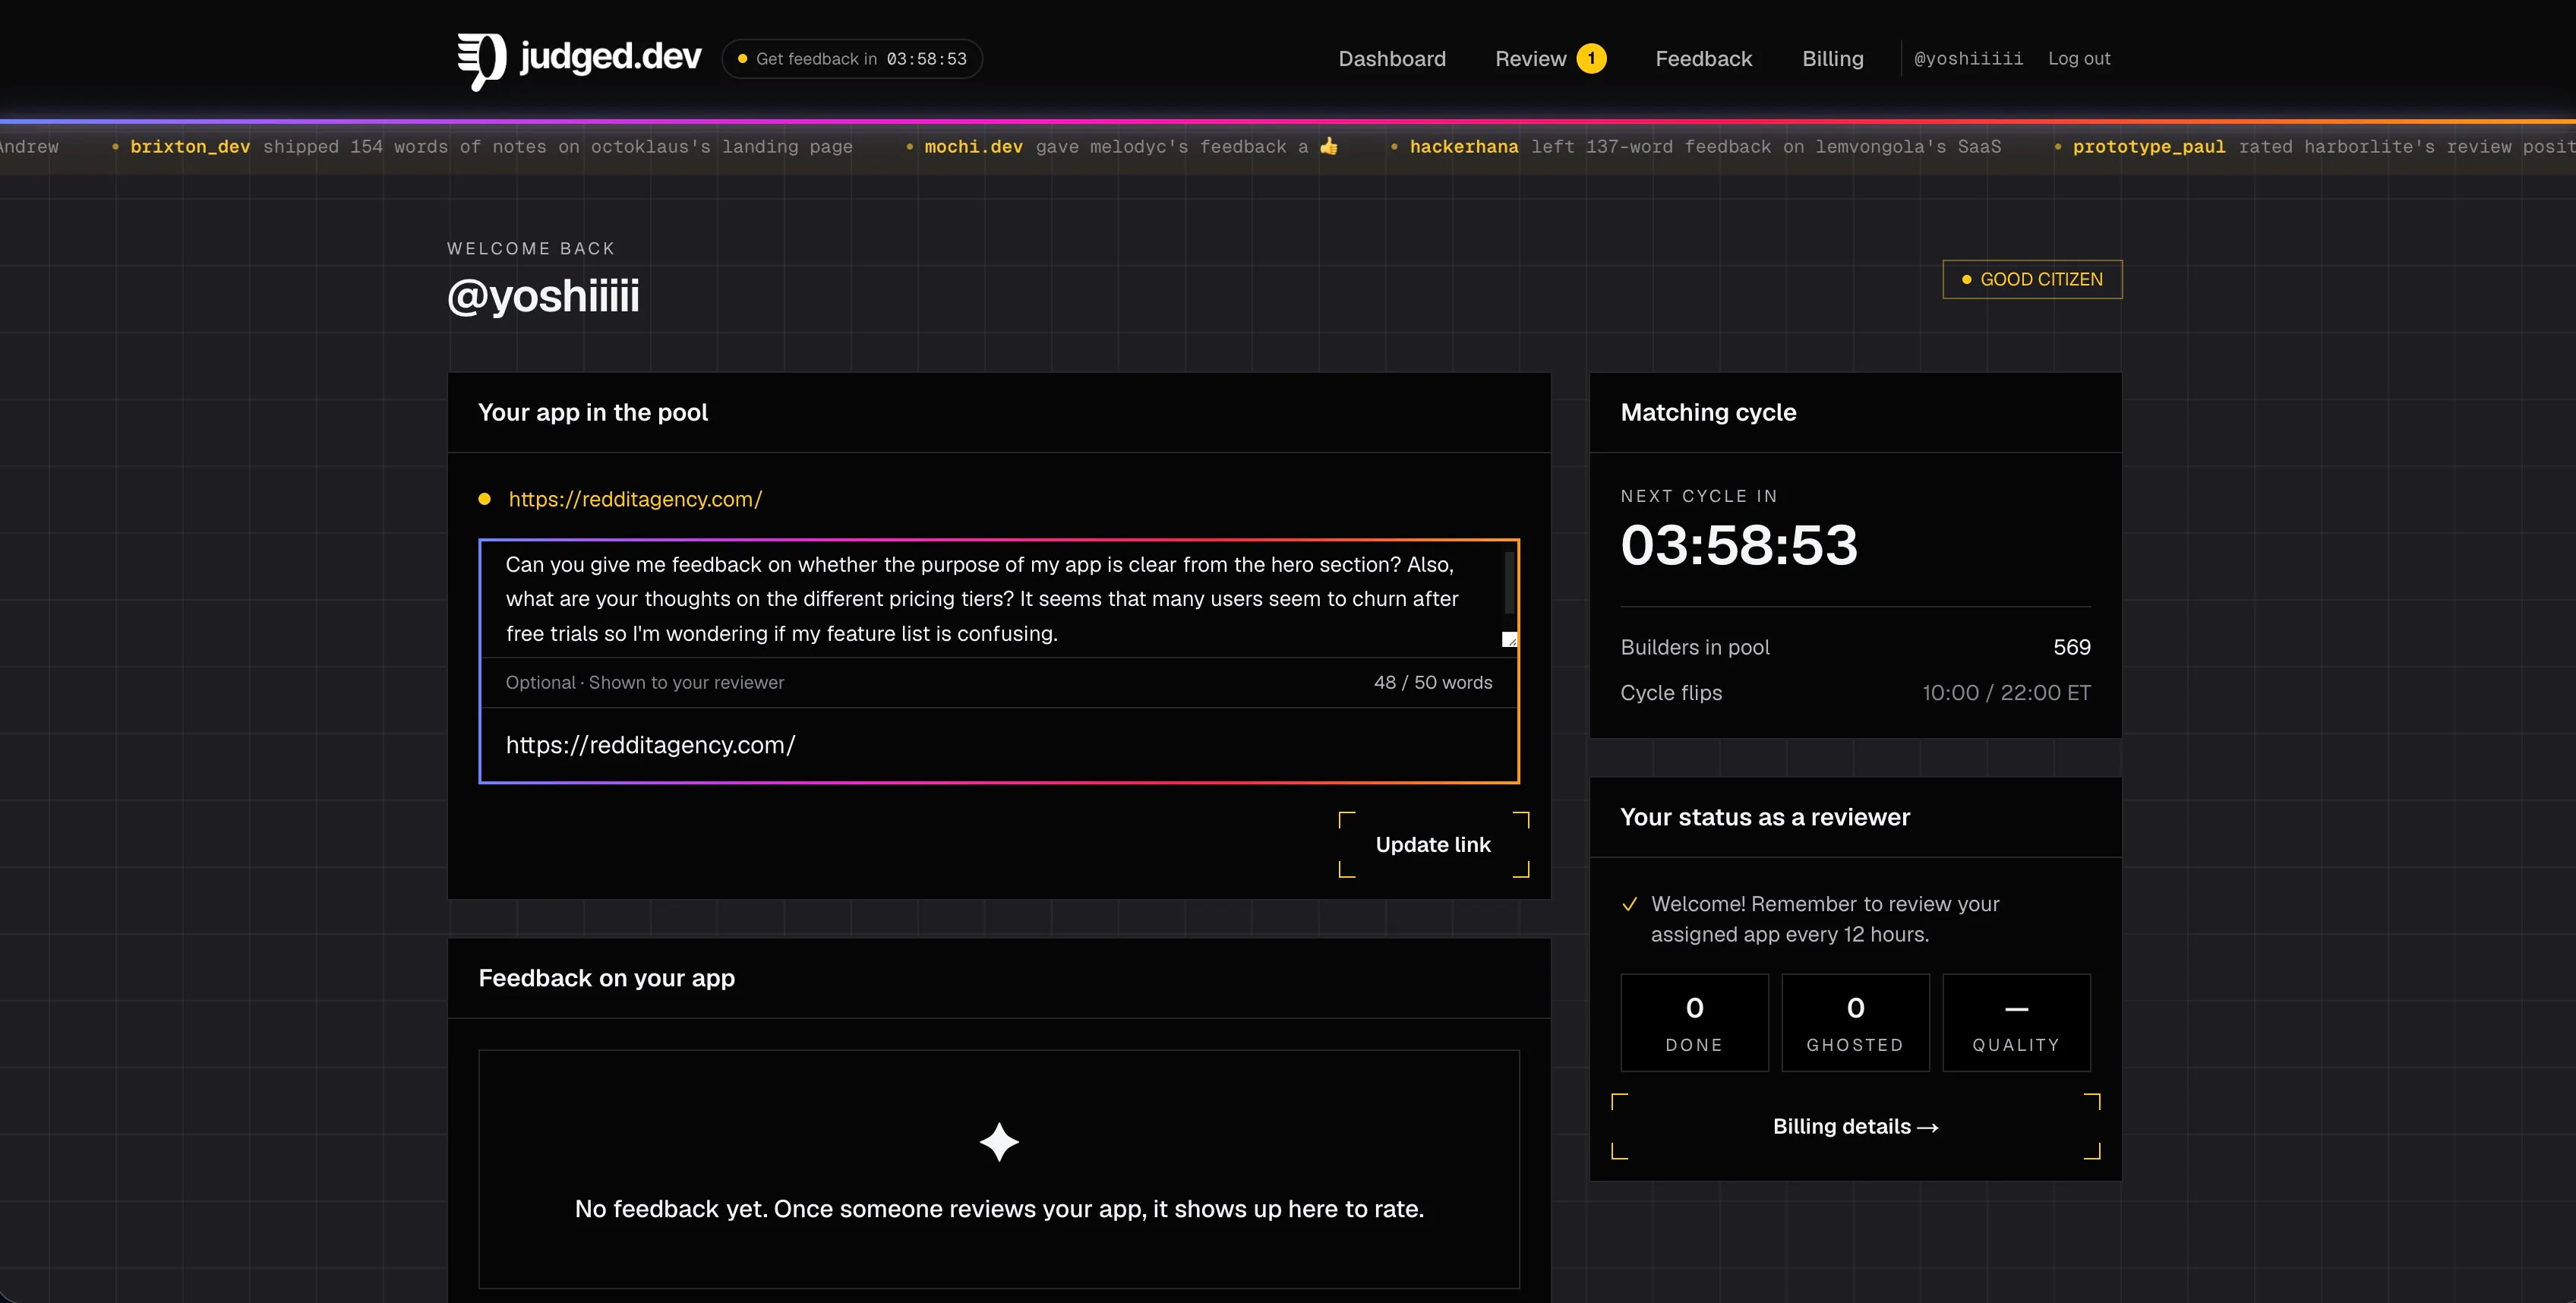The height and width of the screenshot is (1303, 2576).
Task: Click the app URL input field
Action: (999, 745)
